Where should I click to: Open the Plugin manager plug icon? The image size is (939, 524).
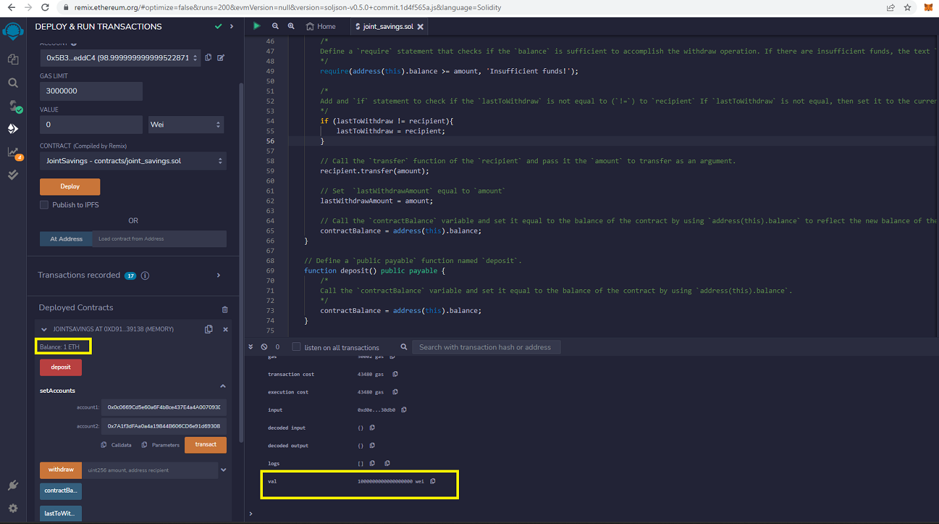pyautogui.click(x=12, y=485)
